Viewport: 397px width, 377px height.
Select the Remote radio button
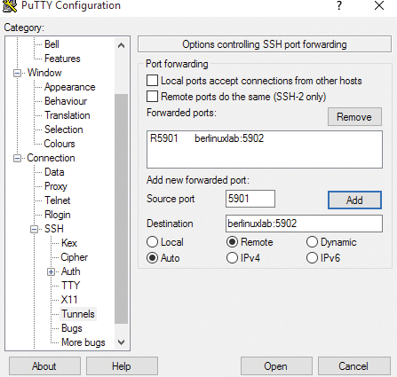[232, 242]
